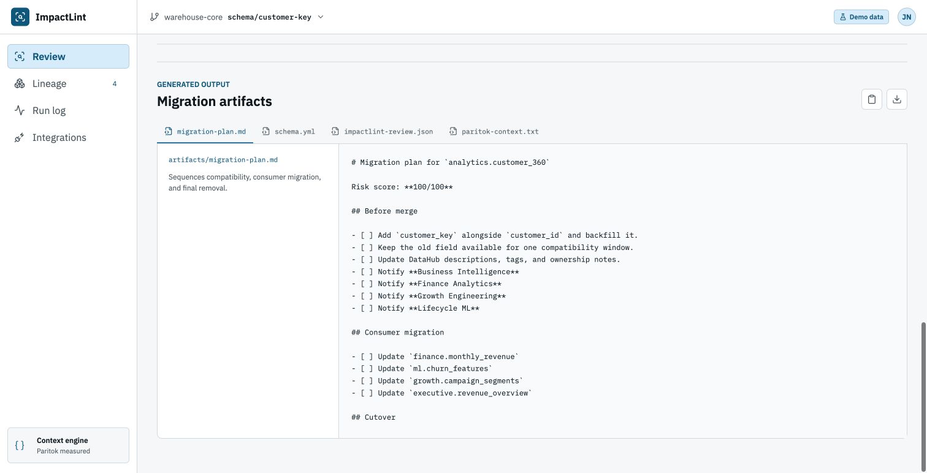Click the Demo data badge

[x=861, y=17]
